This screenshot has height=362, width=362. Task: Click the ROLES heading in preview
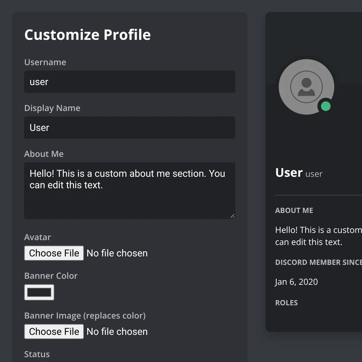point(287,303)
